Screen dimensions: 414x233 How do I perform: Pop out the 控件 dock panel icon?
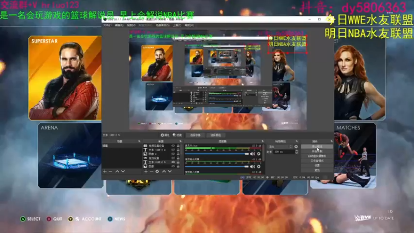click(332, 141)
